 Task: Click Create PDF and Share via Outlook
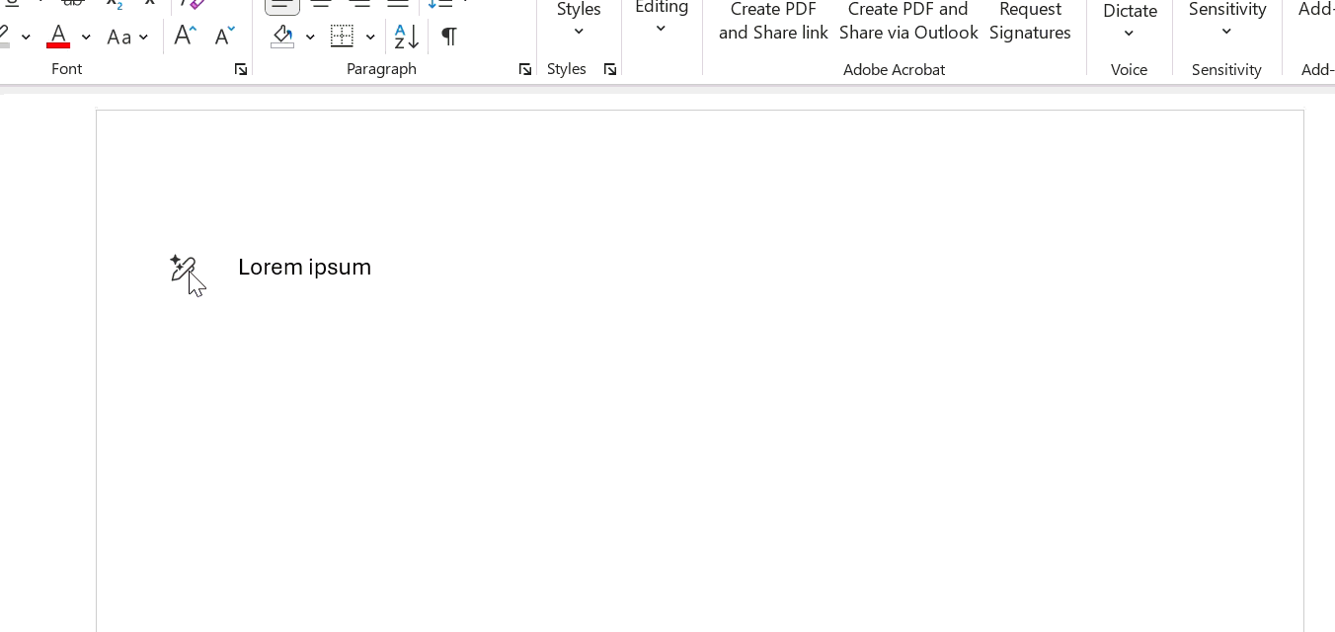click(x=908, y=22)
